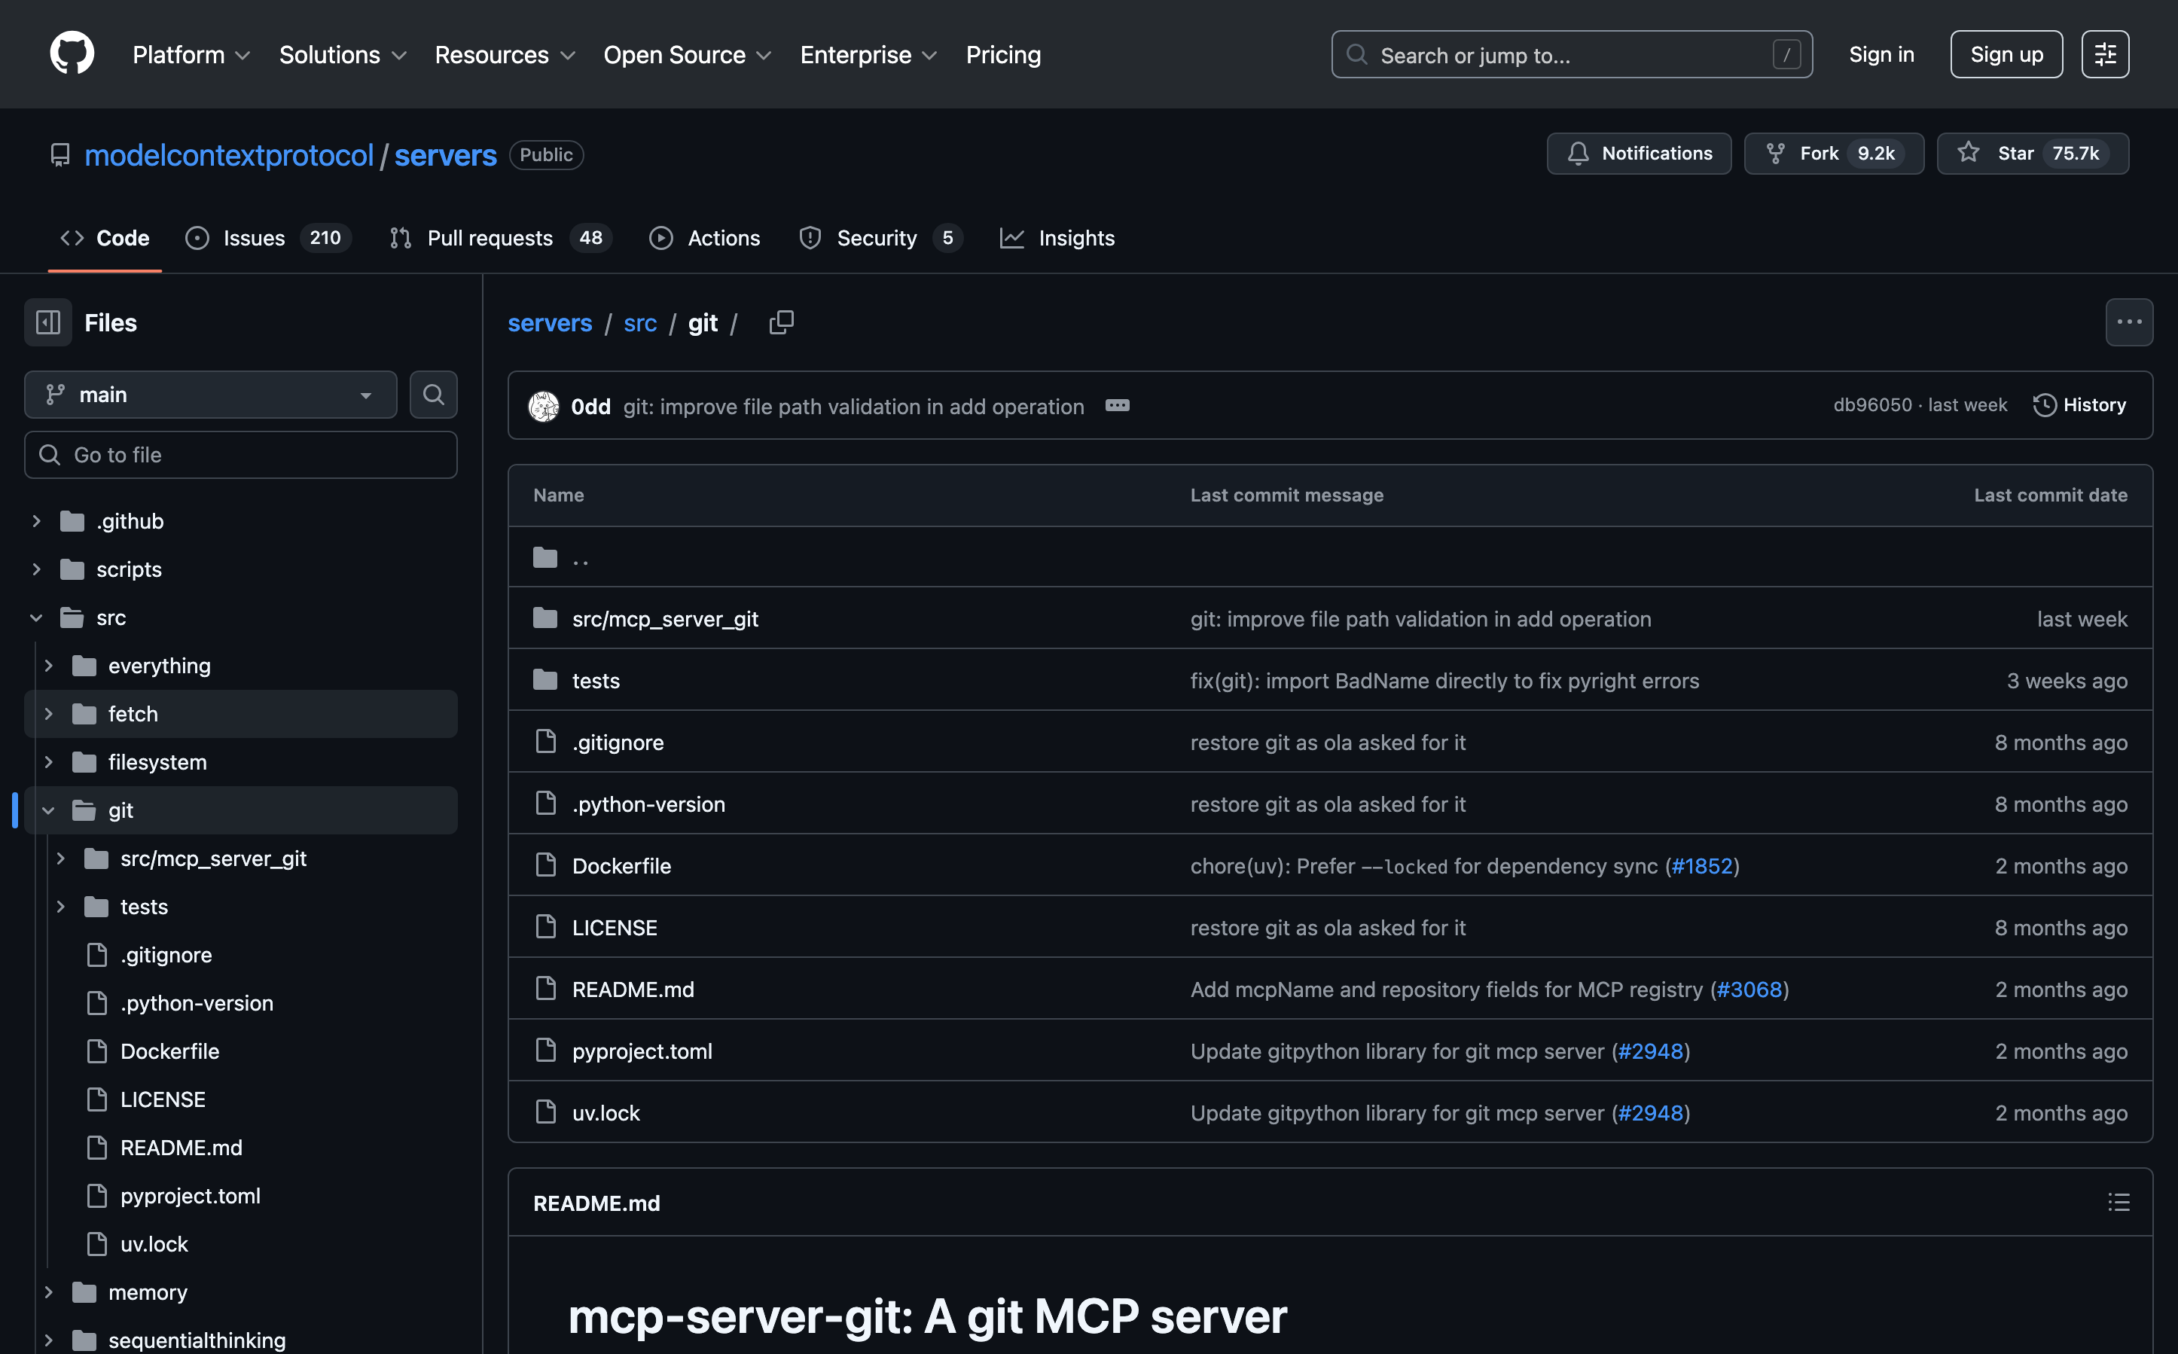Open the main branch dropdown
This screenshot has width=2178, height=1354.
(x=210, y=395)
